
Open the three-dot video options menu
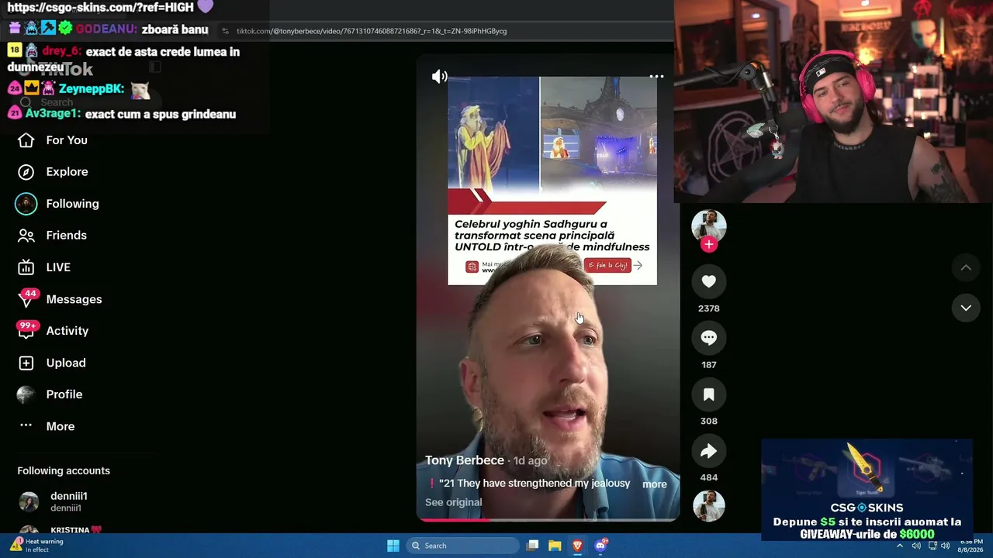click(656, 76)
